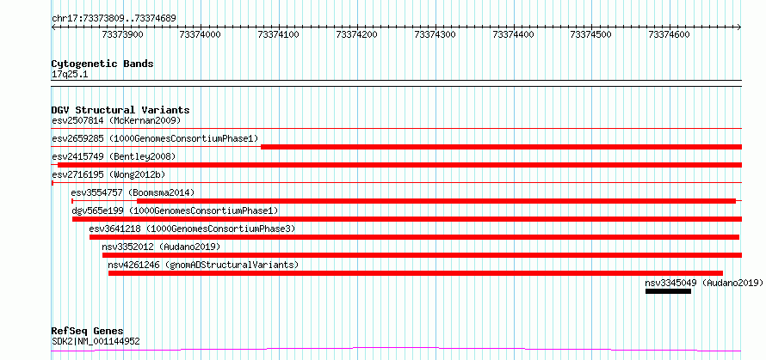Select the esv2659285 thick red bar

pyautogui.click(x=501, y=147)
